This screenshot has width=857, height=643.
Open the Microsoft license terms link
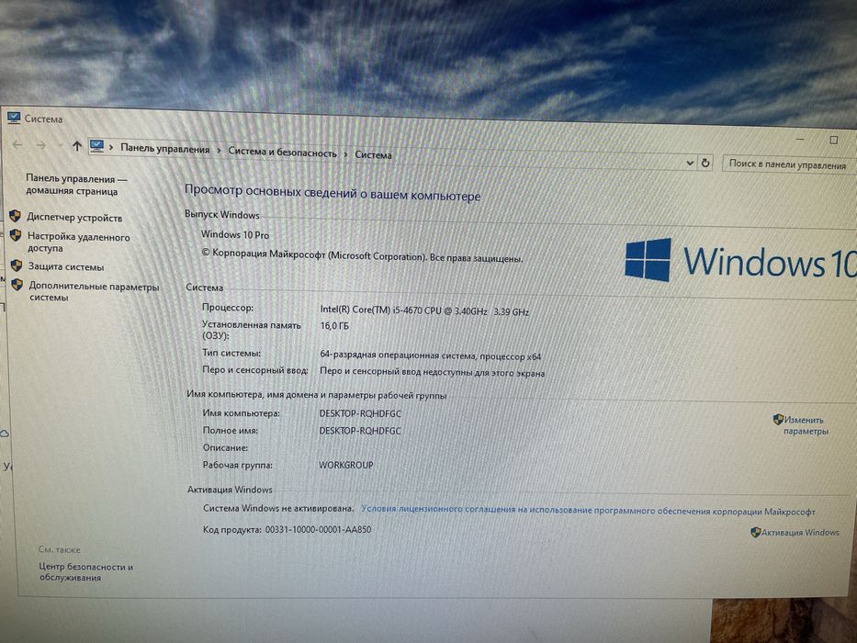[588, 510]
